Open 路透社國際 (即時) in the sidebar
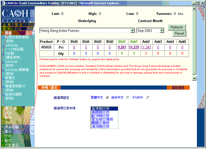The width and height of the screenshot is (206, 160). [13, 96]
